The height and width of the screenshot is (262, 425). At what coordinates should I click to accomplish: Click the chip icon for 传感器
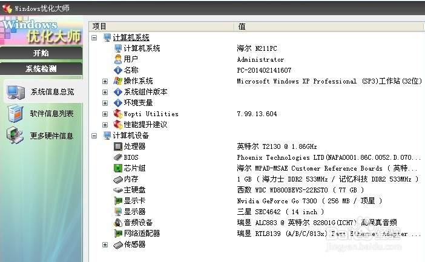[118, 245]
